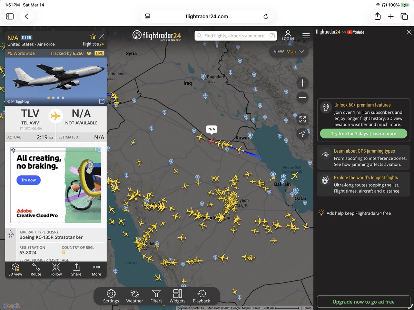Open 3D view of flight
Screen dimensions: 414x310
click(16, 270)
